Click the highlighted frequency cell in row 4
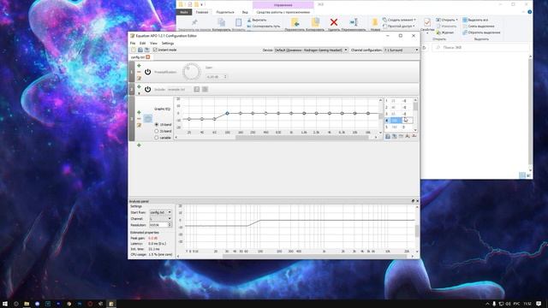The image size is (548, 308). tap(396, 120)
